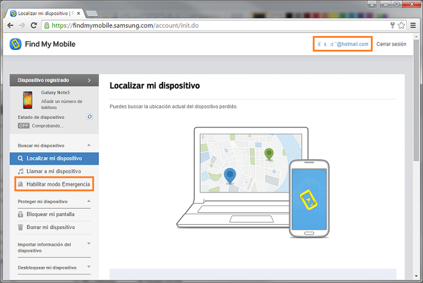Click the Estado de dispositivo label
Screen dimensions: 423x283
tap(41, 117)
